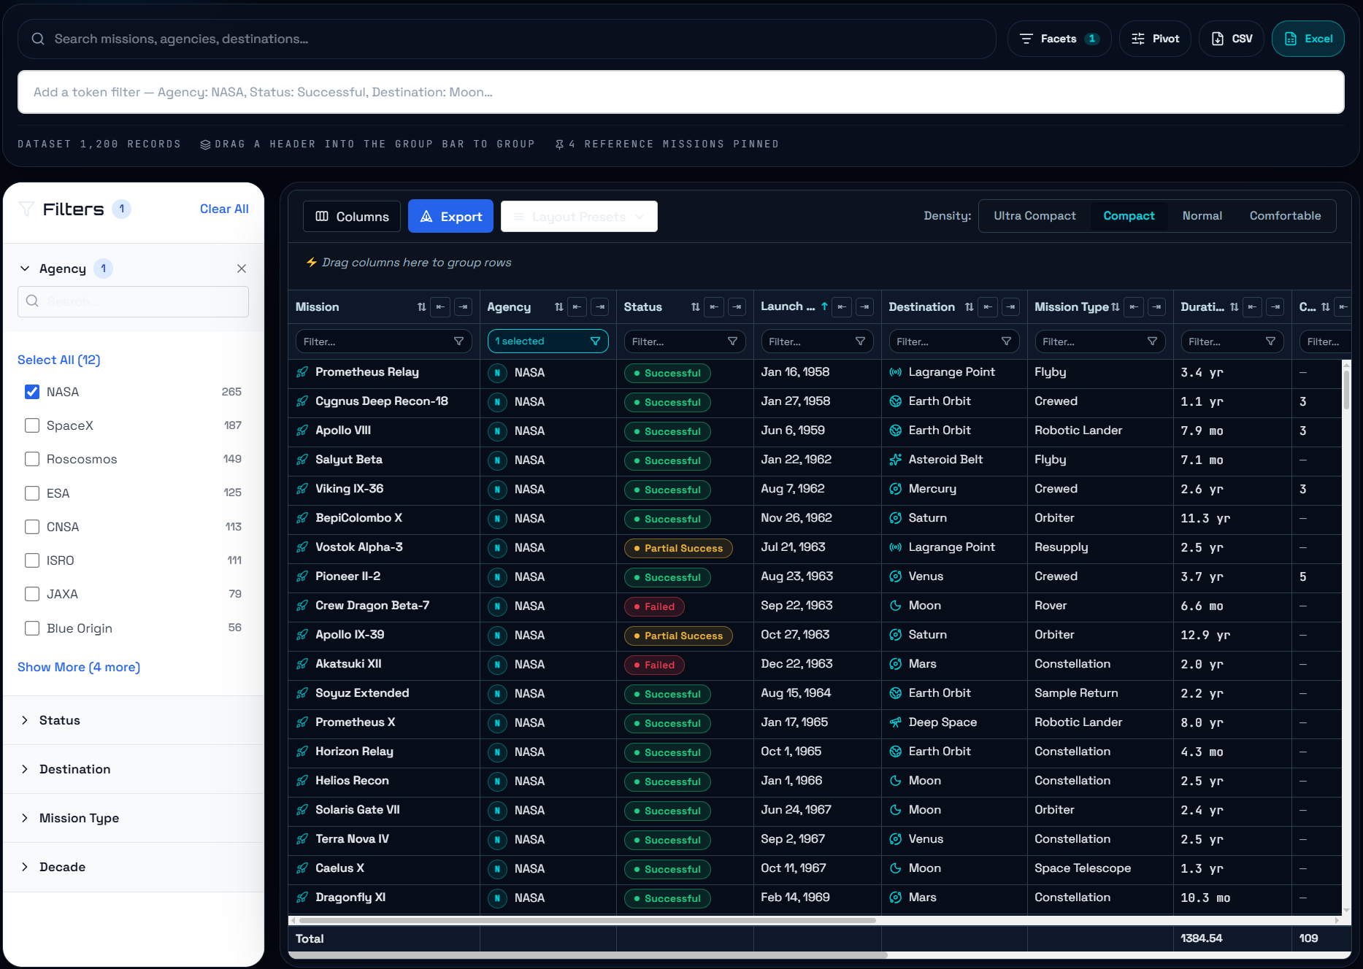This screenshot has width=1363, height=969.
Task: Click Launch column ascending sort arrow
Action: [x=824, y=306]
